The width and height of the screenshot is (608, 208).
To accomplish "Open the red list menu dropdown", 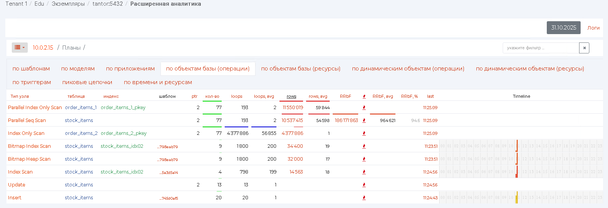I will [x=19, y=48].
